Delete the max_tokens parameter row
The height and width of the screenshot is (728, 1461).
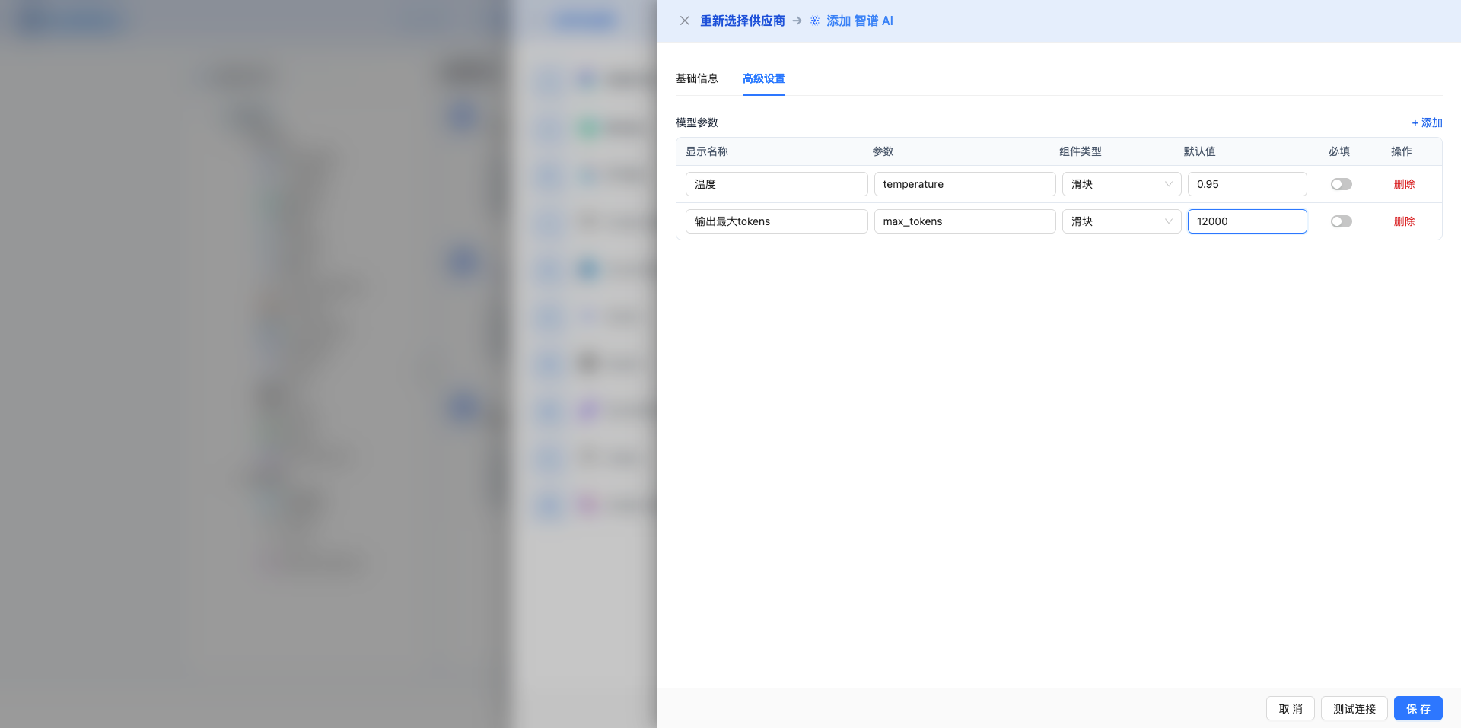pos(1404,221)
